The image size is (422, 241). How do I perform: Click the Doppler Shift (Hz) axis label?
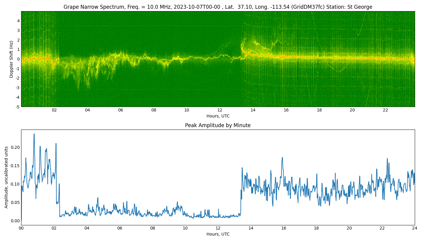pyautogui.click(x=11, y=59)
